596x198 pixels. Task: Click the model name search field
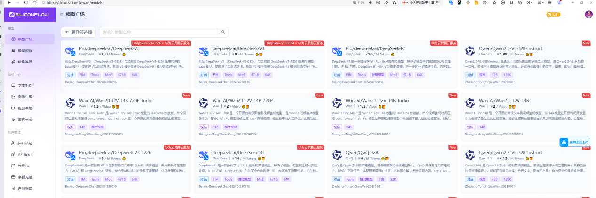click(158, 32)
